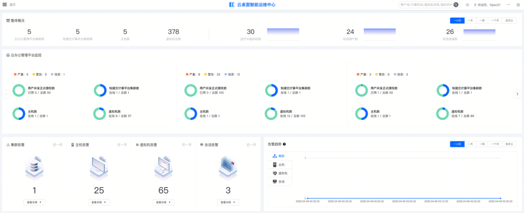Select 自定义 range in 告警趋势 panel
524x213 pixels.
tap(509, 144)
